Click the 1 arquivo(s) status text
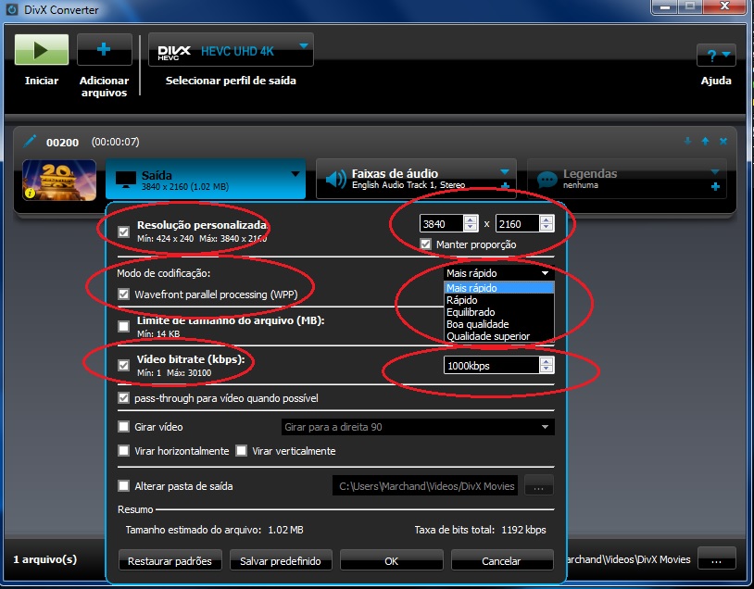The width and height of the screenshot is (754, 589). click(x=44, y=559)
